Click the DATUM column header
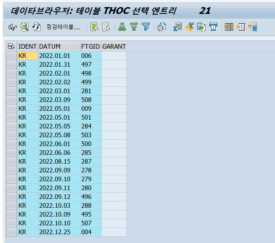Screen dimensions: 275x243 click(x=59, y=47)
